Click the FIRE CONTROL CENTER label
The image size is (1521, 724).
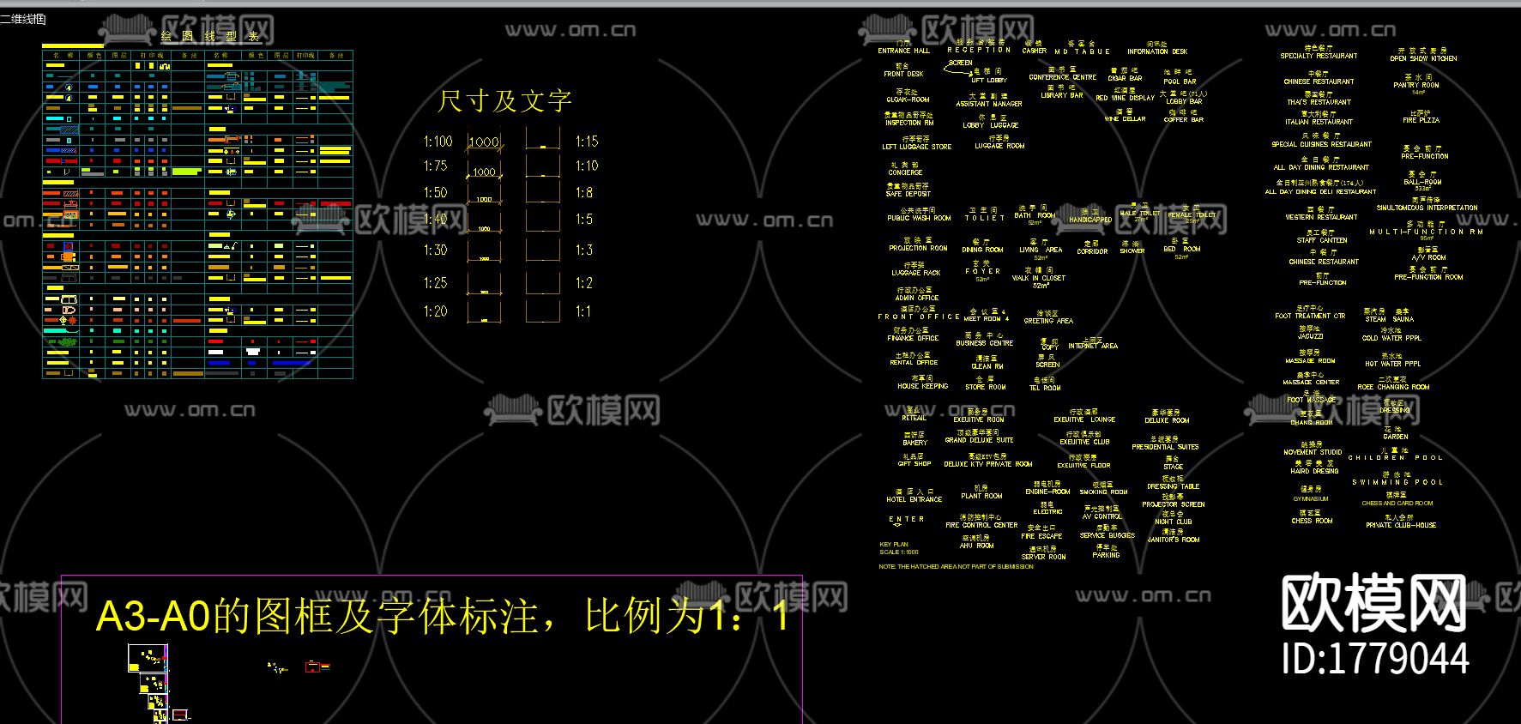coord(981,525)
